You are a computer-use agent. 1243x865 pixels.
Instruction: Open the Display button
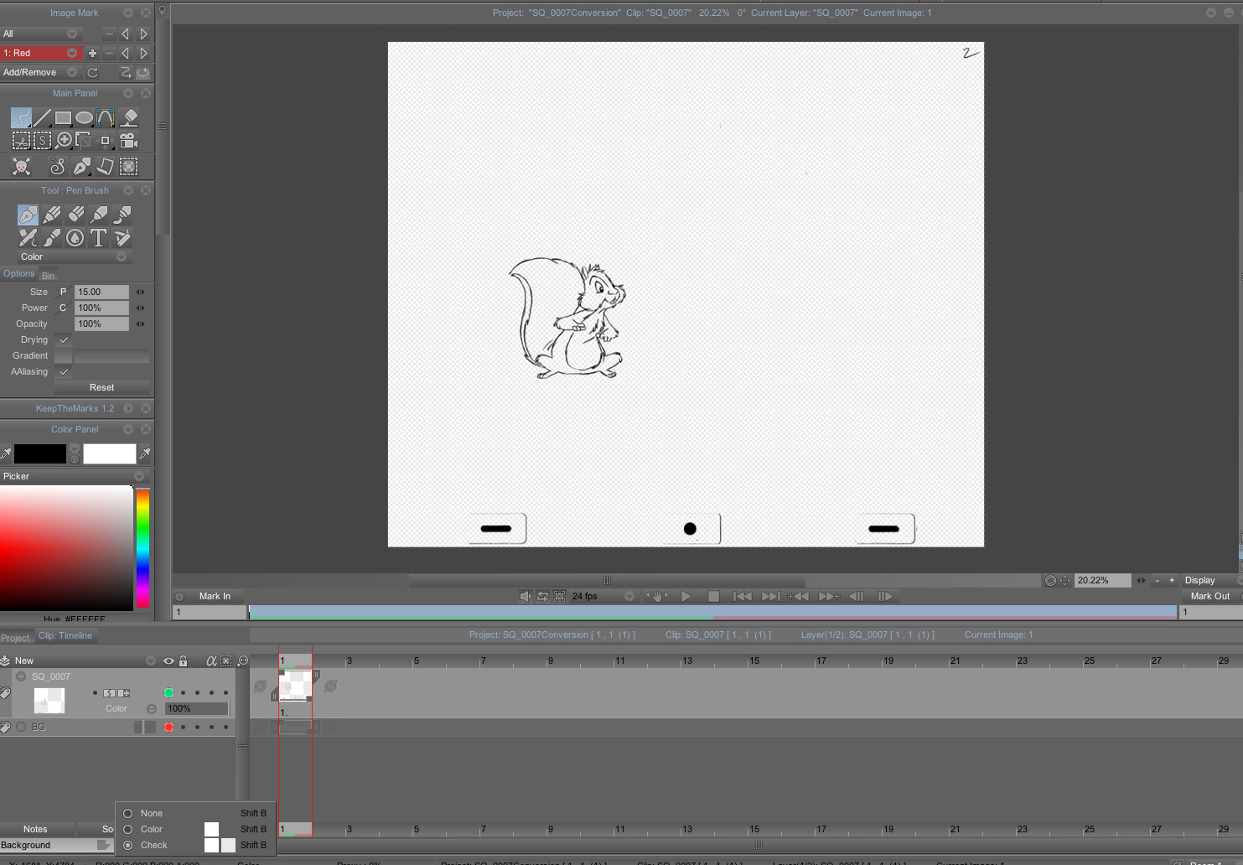click(1199, 580)
